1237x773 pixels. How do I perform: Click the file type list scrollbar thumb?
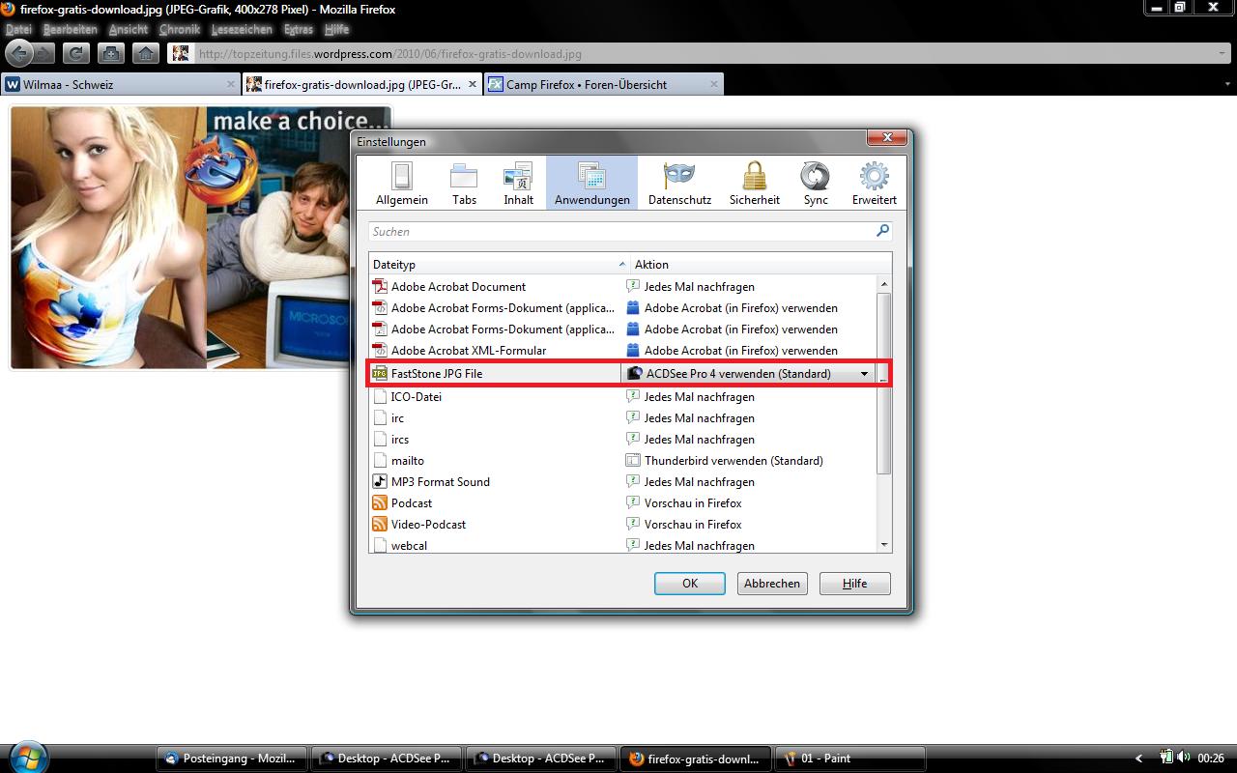(884, 384)
